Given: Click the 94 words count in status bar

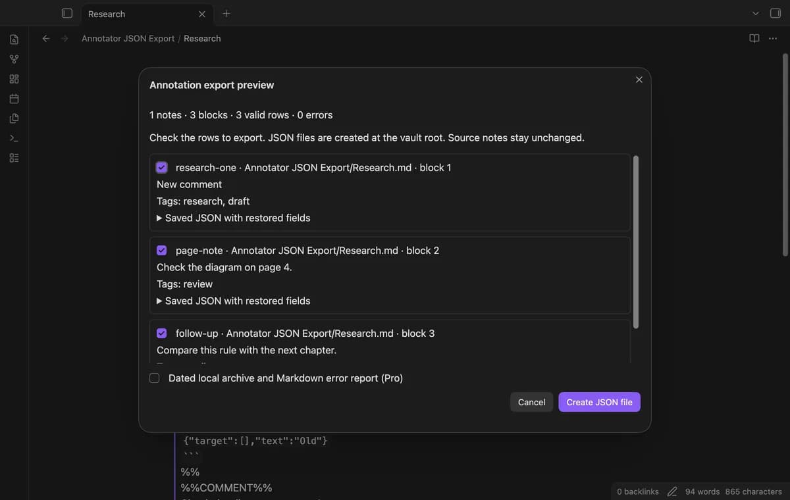Looking at the screenshot, I should (x=702, y=491).
